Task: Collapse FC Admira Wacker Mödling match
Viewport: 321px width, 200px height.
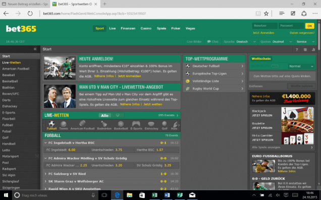Action: 45,158
